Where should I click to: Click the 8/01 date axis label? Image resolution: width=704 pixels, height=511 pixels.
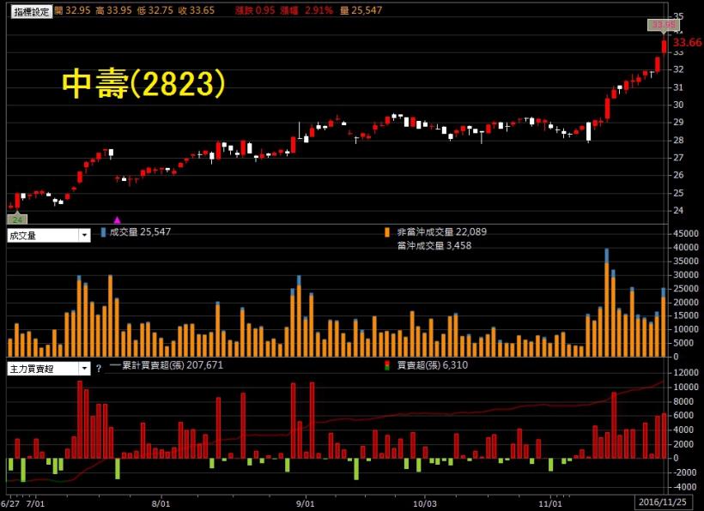coord(161,503)
